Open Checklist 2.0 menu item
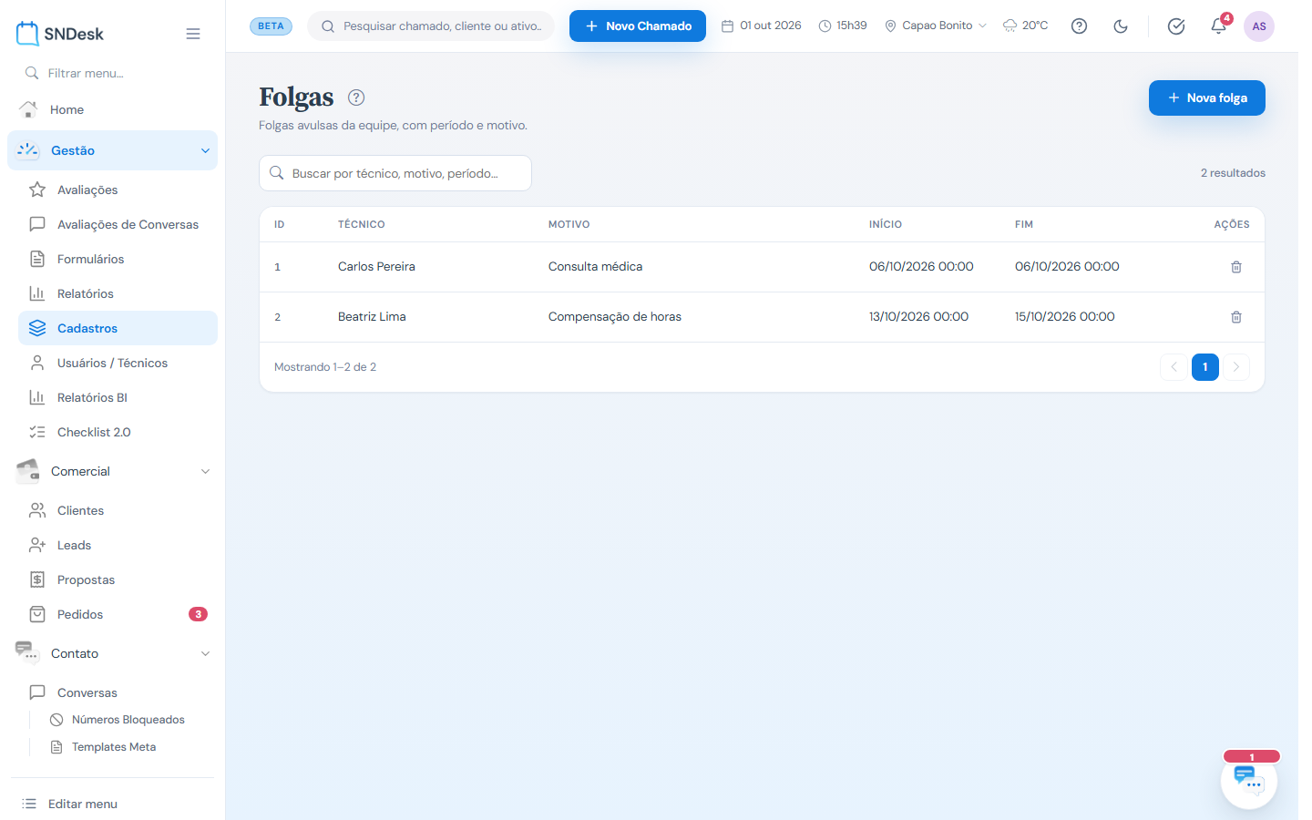Screen dimensions: 1312x820 (118, 432)
